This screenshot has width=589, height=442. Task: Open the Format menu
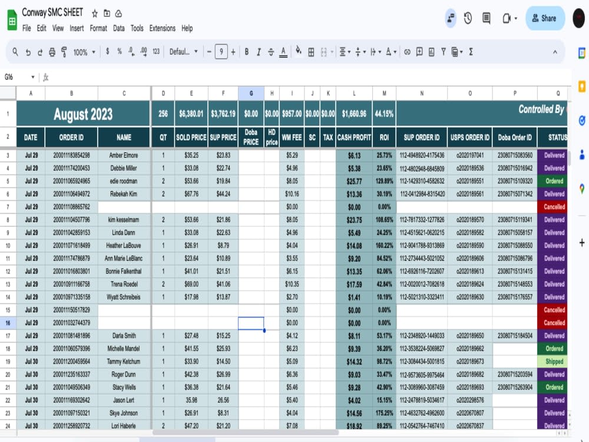coord(98,28)
